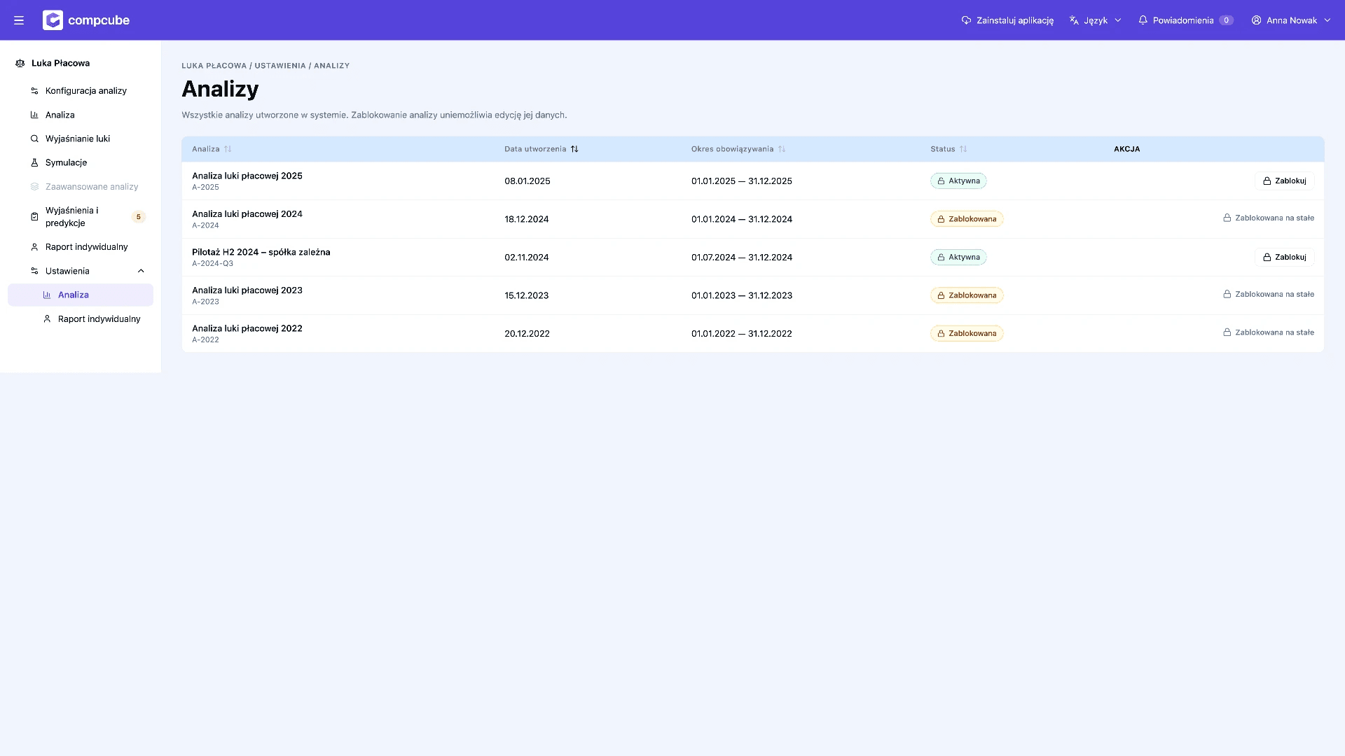Click the notifications bell icon
Image resolution: width=1345 pixels, height=756 pixels.
click(x=1143, y=20)
